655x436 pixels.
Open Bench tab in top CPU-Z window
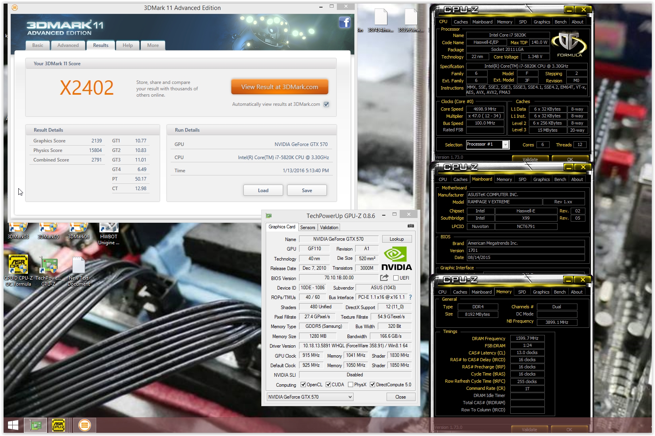(x=561, y=22)
